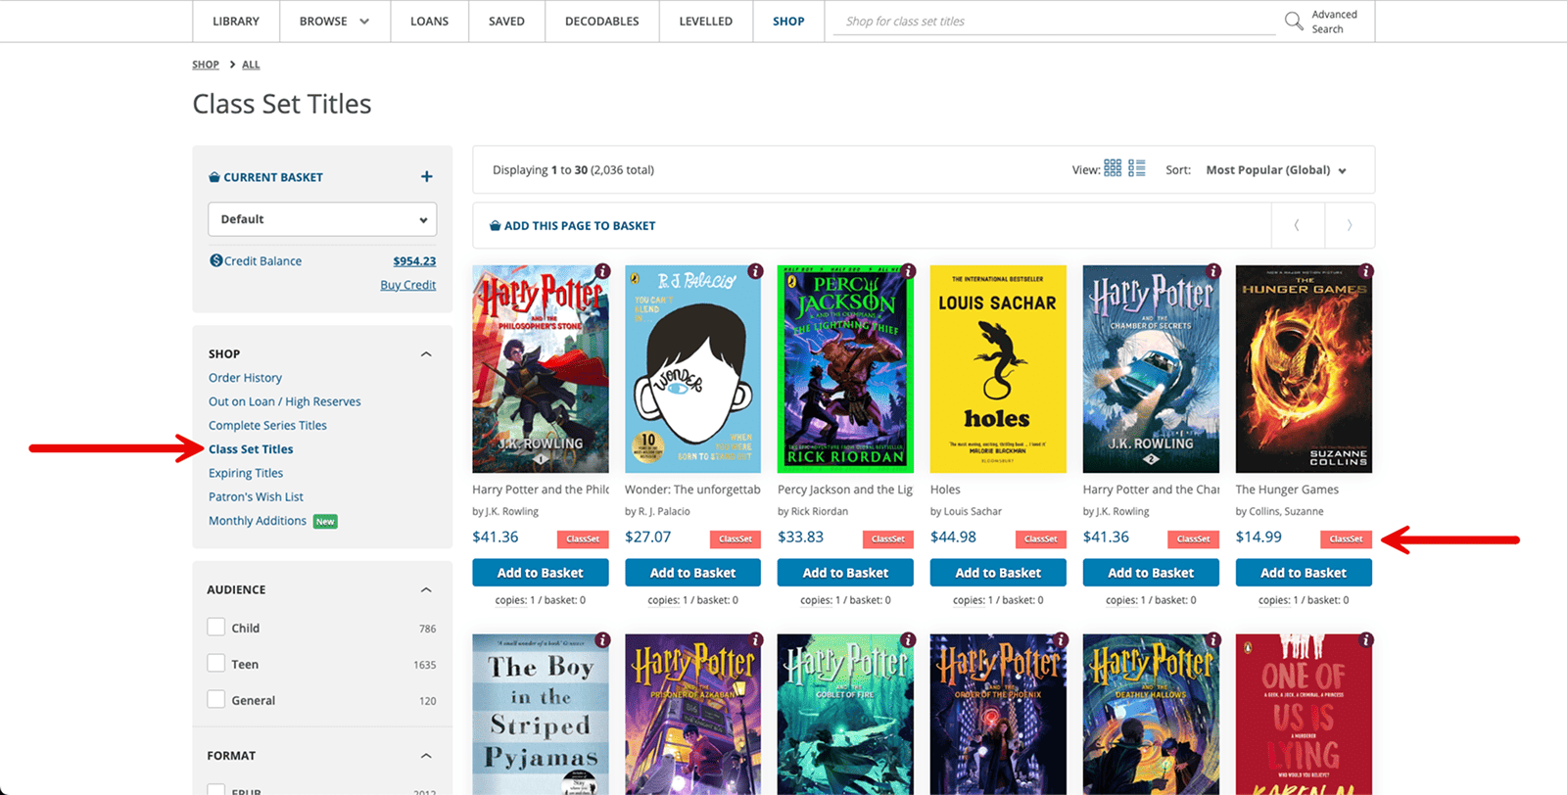Open the Holes book cover
Image resolution: width=1567 pixels, height=795 pixels.
[x=998, y=369]
